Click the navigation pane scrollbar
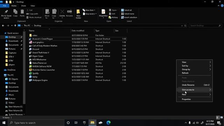 pyautogui.click(x=24, y=67)
